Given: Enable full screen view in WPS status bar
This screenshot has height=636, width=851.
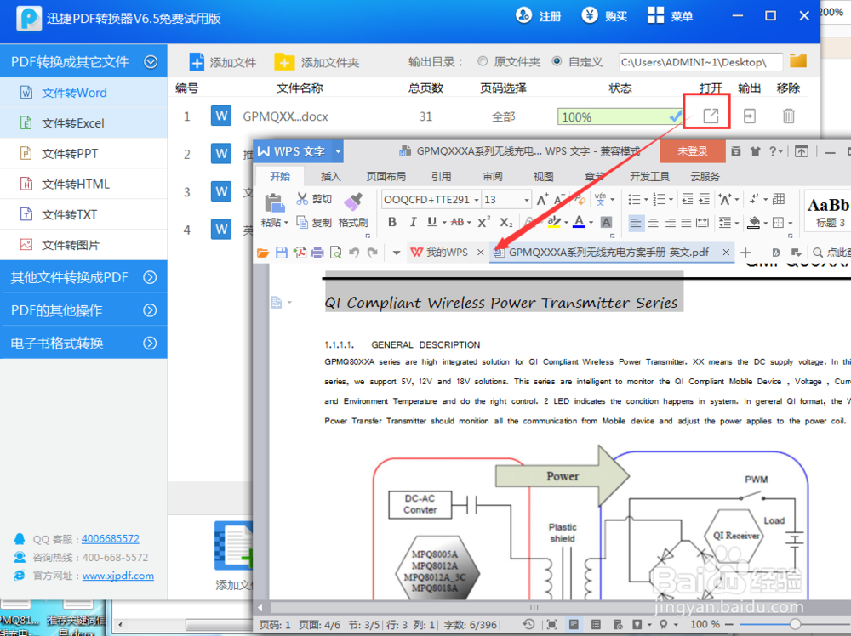Looking at the screenshot, I should (551, 624).
